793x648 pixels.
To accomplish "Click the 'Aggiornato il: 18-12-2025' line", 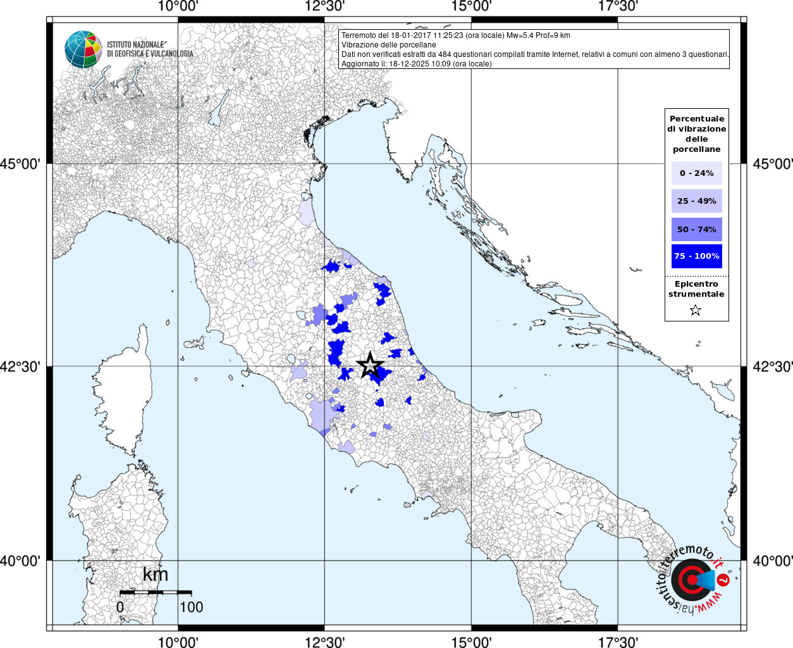I will [x=416, y=64].
